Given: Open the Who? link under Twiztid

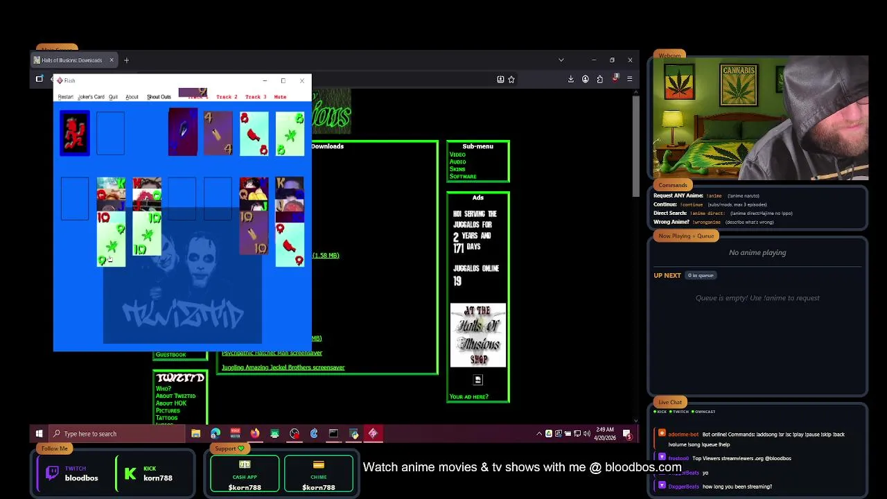Looking at the screenshot, I should (x=164, y=389).
